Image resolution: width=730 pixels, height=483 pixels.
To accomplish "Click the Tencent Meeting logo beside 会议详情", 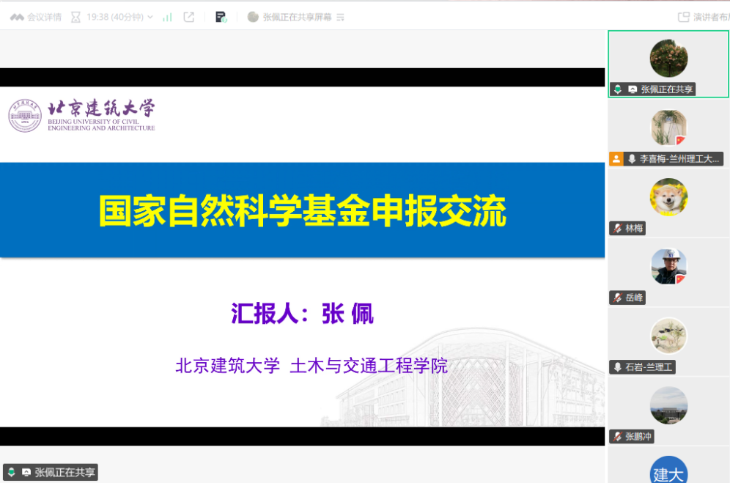I will coord(16,17).
